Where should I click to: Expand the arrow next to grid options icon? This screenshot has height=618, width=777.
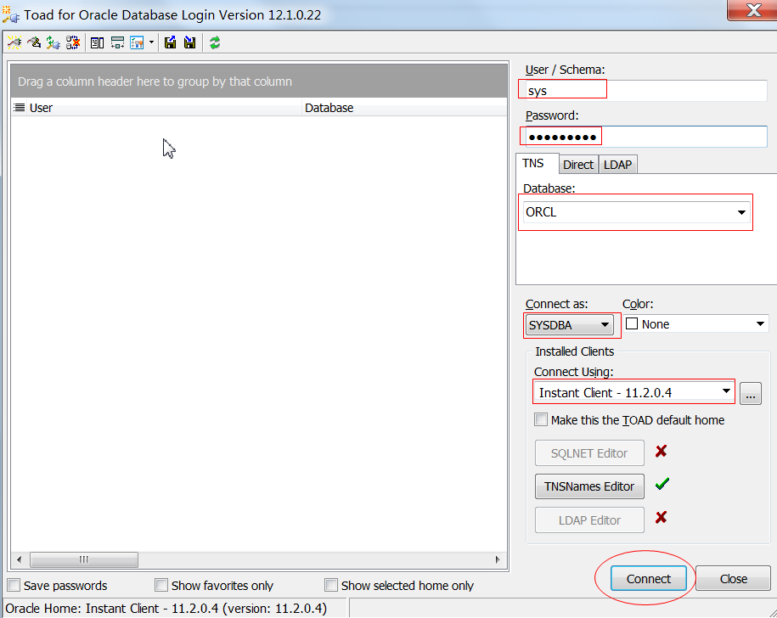[151, 43]
